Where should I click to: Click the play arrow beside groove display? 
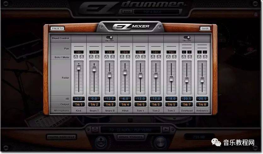[x=166, y=130]
